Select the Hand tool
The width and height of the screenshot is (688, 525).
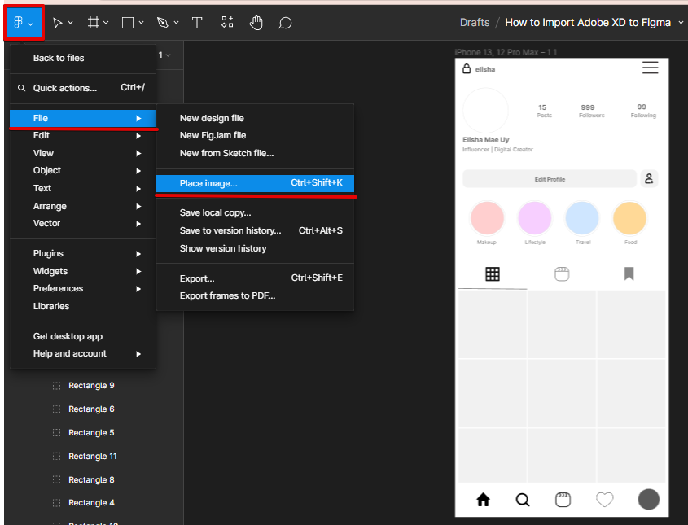point(256,23)
